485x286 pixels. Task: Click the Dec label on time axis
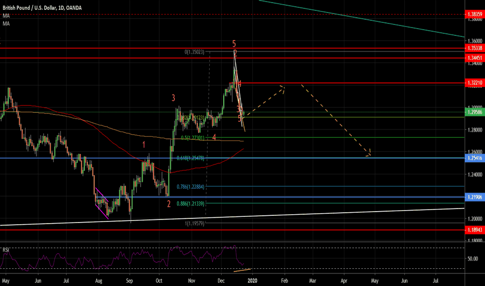tap(221, 281)
